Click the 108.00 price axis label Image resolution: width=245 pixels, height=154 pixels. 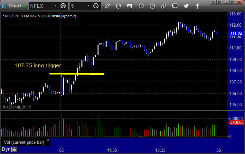coord(235,71)
